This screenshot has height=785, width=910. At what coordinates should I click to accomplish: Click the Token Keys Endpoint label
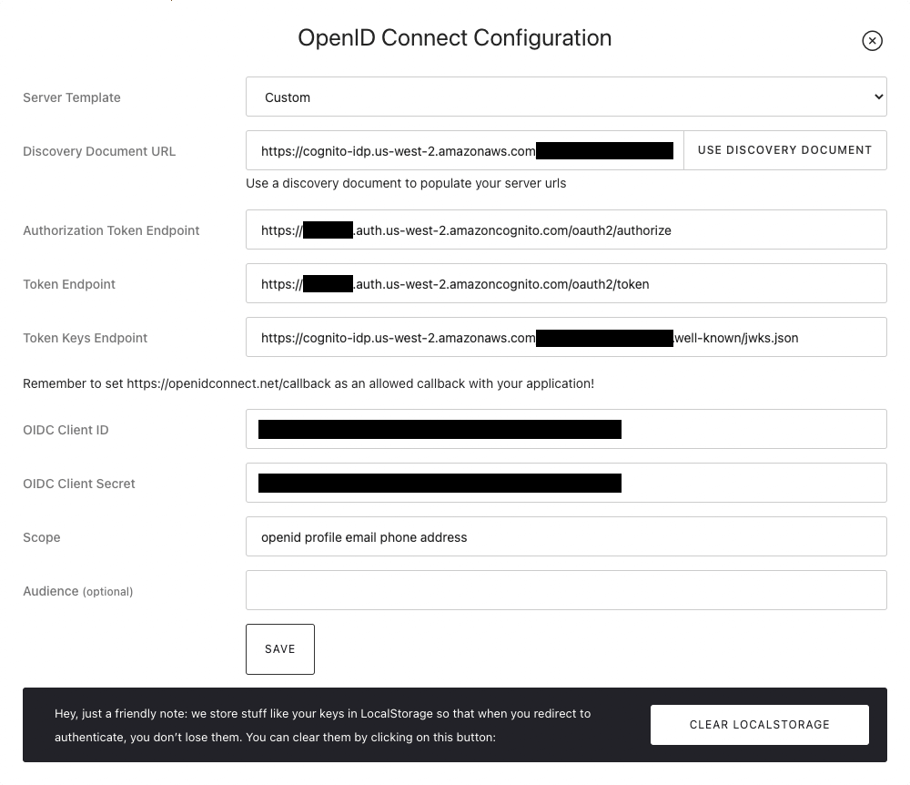(x=86, y=338)
